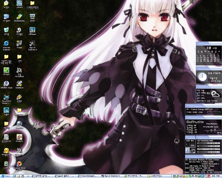Click the weather cloud-sun icon in weather widget

[x=215, y=94]
